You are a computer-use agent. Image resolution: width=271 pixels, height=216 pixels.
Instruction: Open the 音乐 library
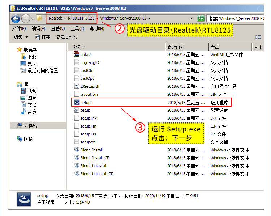coord(28,112)
